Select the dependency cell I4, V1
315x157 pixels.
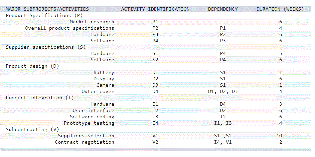tap(223, 142)
